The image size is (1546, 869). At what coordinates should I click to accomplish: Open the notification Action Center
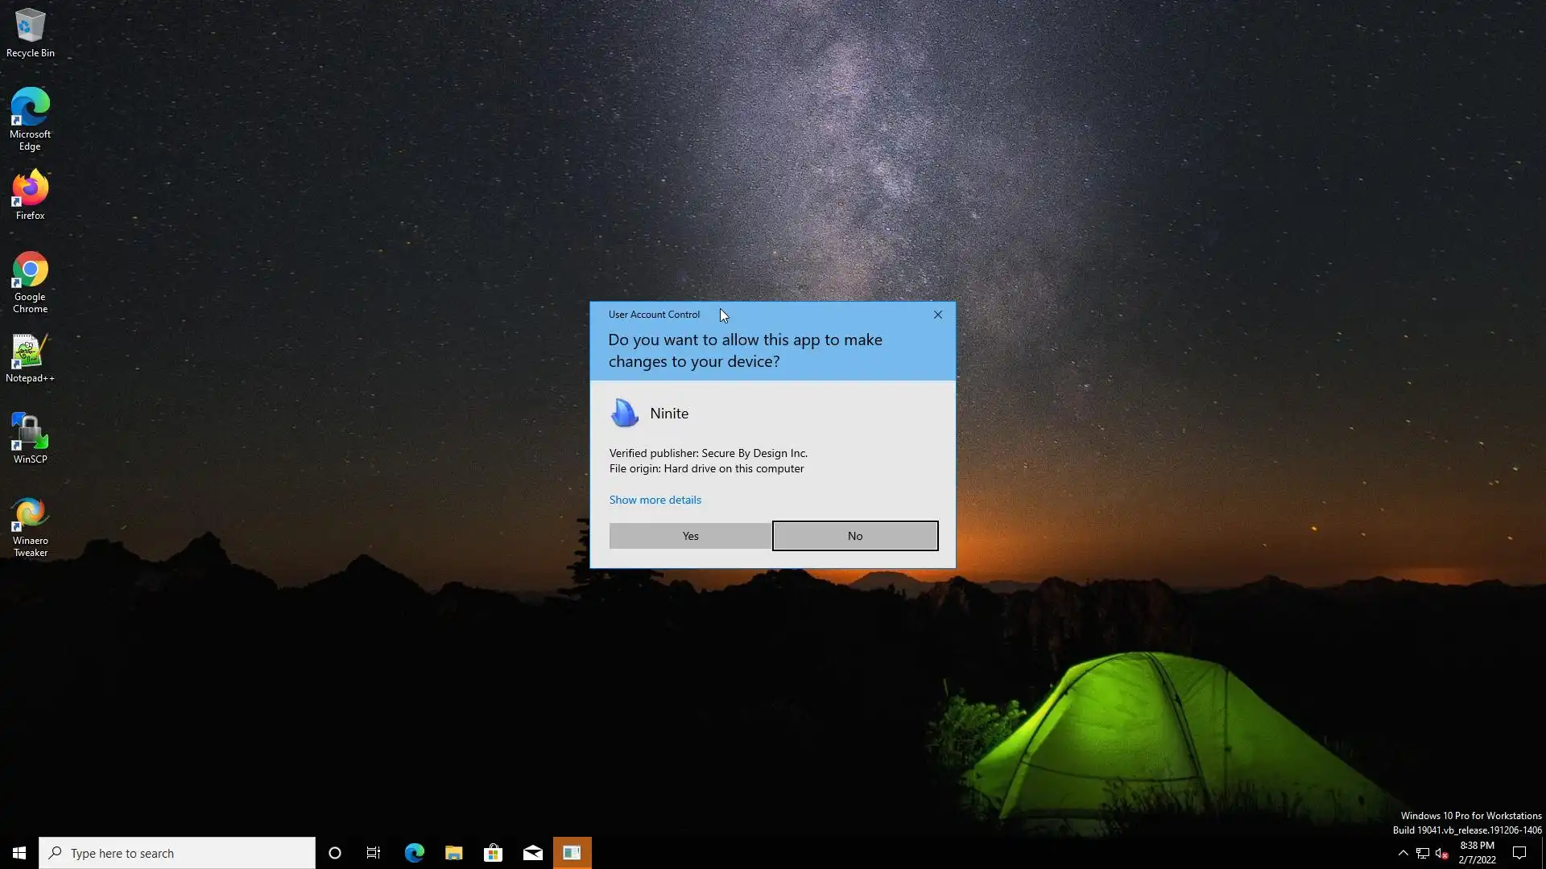(1519, 853)
